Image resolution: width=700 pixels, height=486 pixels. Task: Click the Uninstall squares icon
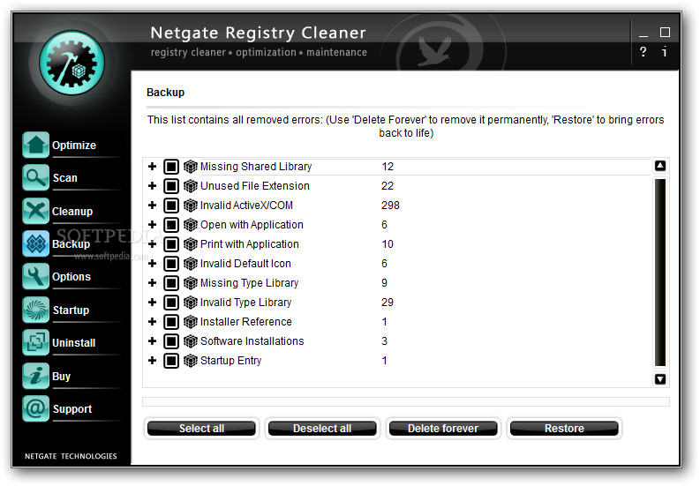point(35,342)
